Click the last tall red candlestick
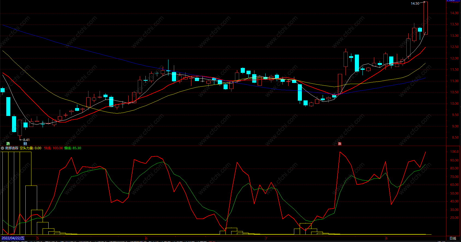This screenshot has height=242, width=461. click(426, 18)
